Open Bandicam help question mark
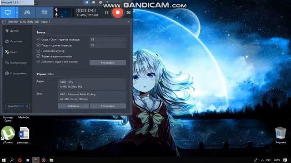Viewport: 291px width, 163px height. pos(107,2)
